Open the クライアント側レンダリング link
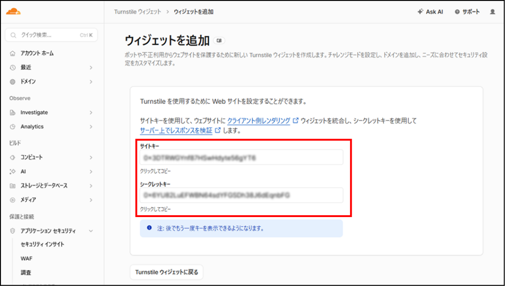The height and width of the screenshot is (286, 505). click(x=258, y=121)
